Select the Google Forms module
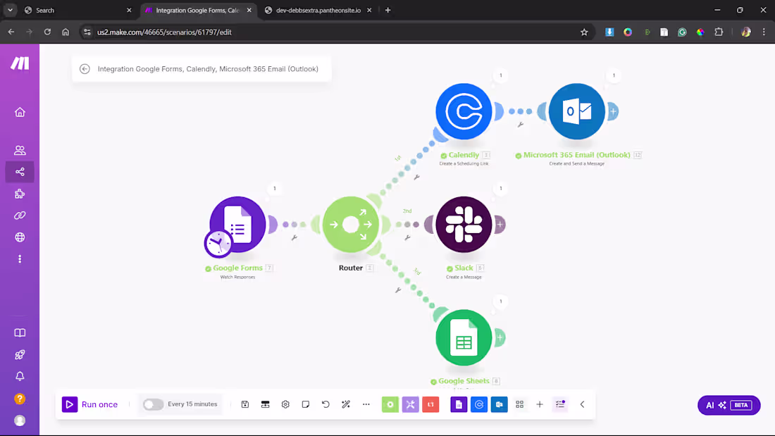The width and height of the screenshot is (775, 436). pyautogui.click(x=237, y=225)
